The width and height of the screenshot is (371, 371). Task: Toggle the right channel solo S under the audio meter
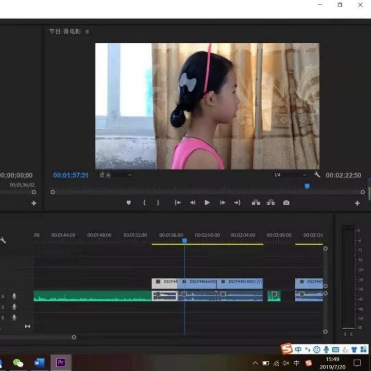(351, 334)
